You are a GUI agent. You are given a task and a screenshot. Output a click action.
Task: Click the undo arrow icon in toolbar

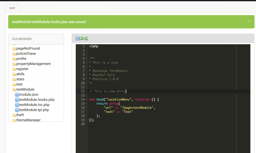pos(82,38)
